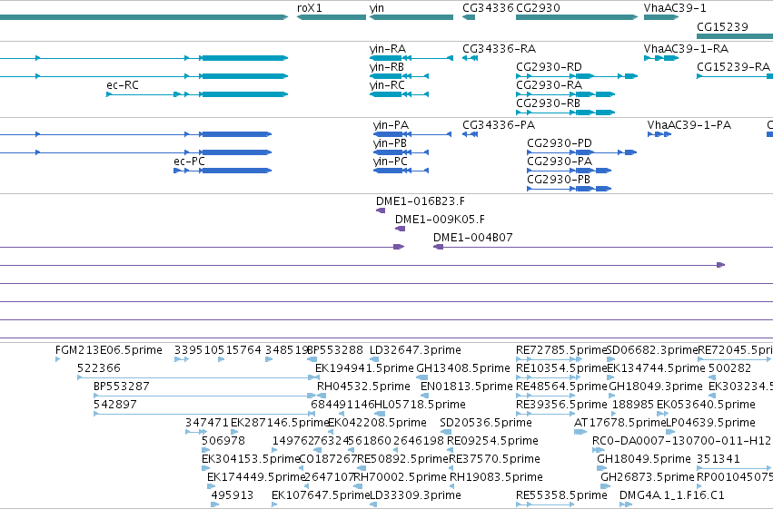Select the FGM213E06.5prime EST label

pyautogui.click(x=109, y=350)
